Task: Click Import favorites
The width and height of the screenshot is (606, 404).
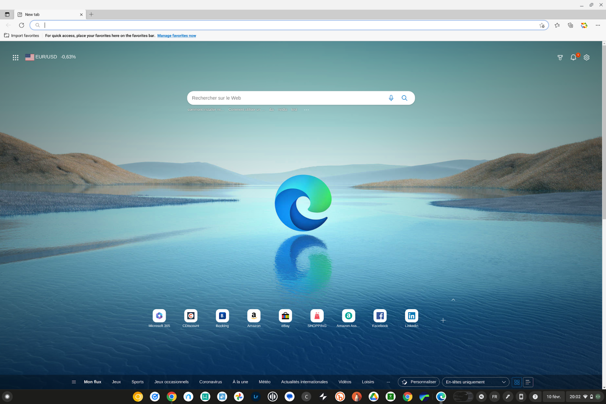Action: click(x=22, y=36)
